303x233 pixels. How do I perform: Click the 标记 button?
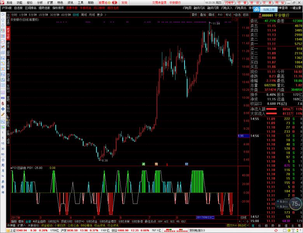228,15
